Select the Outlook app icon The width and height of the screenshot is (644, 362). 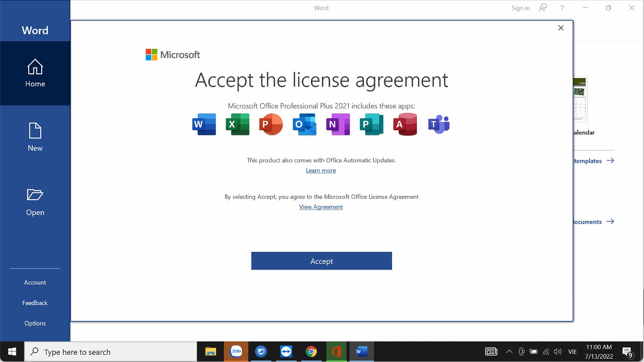pos(304,124)
